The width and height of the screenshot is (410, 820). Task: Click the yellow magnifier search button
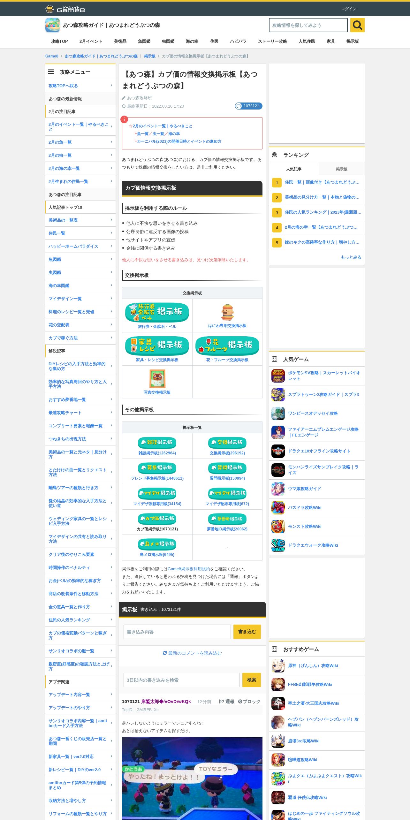pos(357,25)
